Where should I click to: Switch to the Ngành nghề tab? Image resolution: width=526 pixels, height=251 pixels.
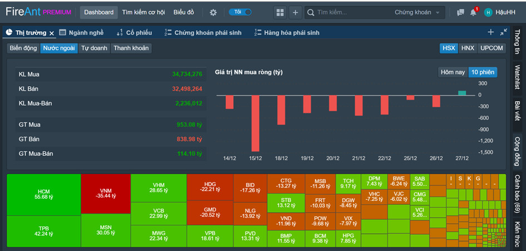tap(81, 33)
